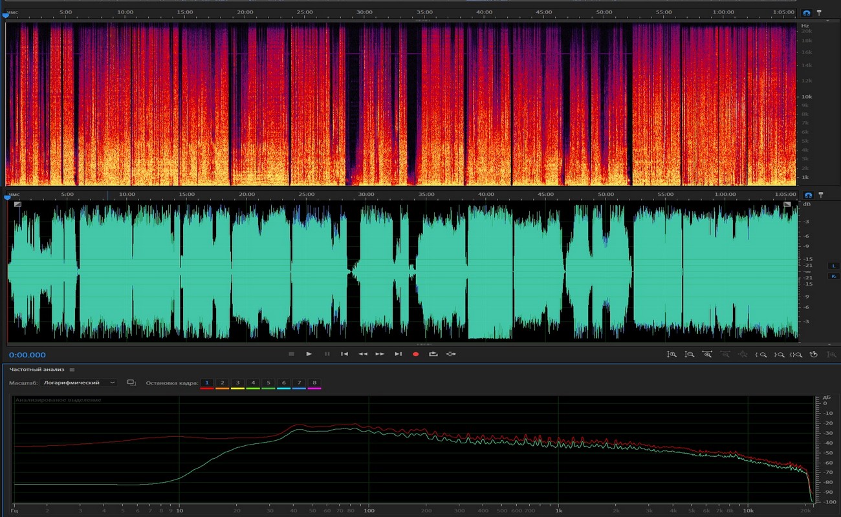Toggle Loop Playback in the transport bar
Image resolution: width=841 pixels, height=517 pixels.
[x=433, y=354]
